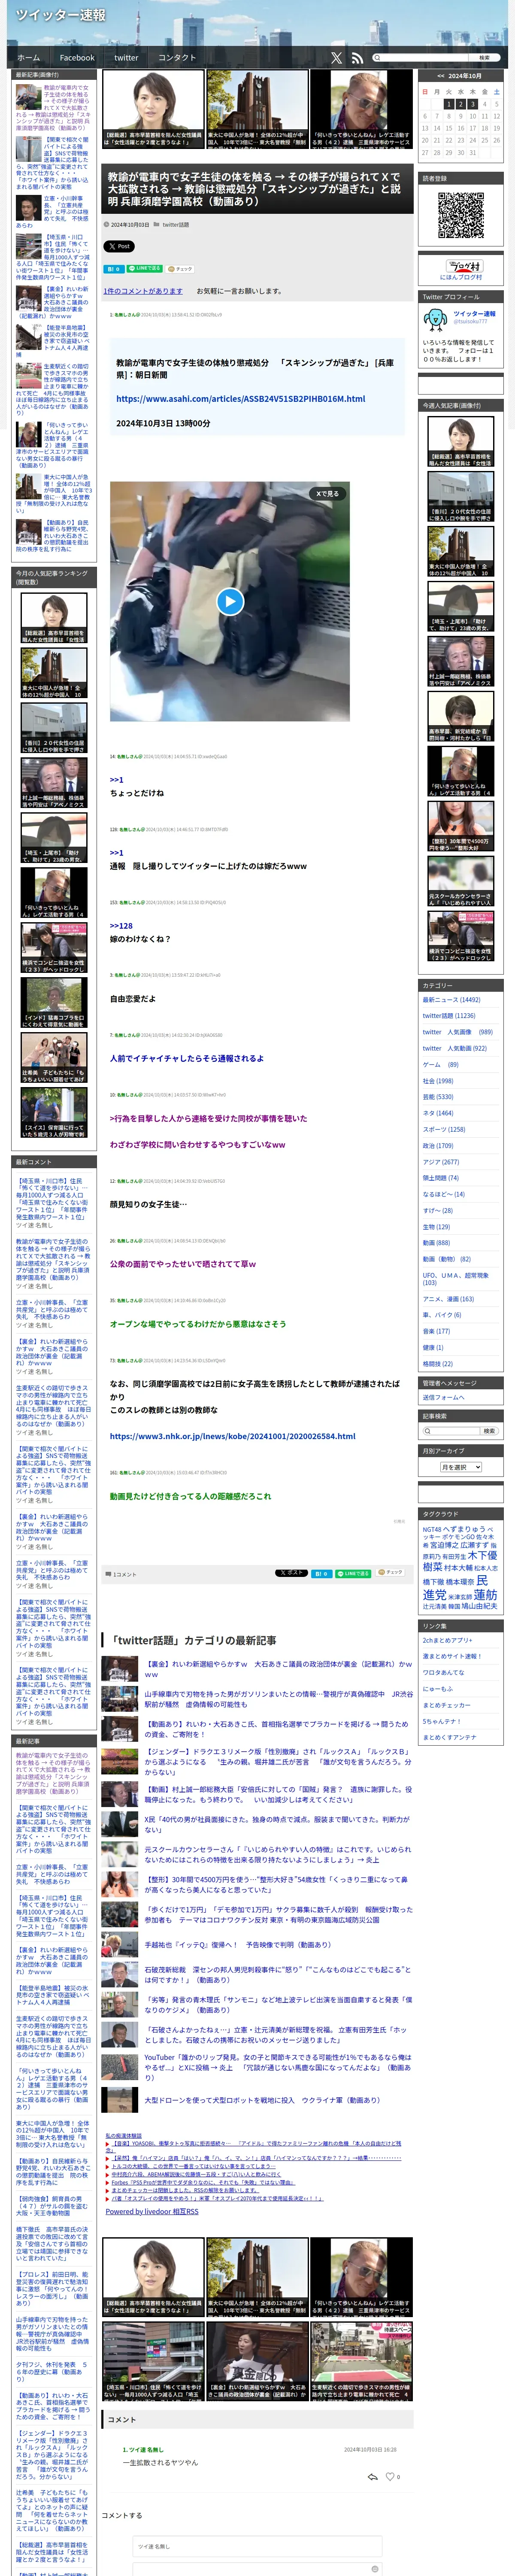Click the header 検索 button
Viewport: 515px width, 2576px height.
(484, 58)
